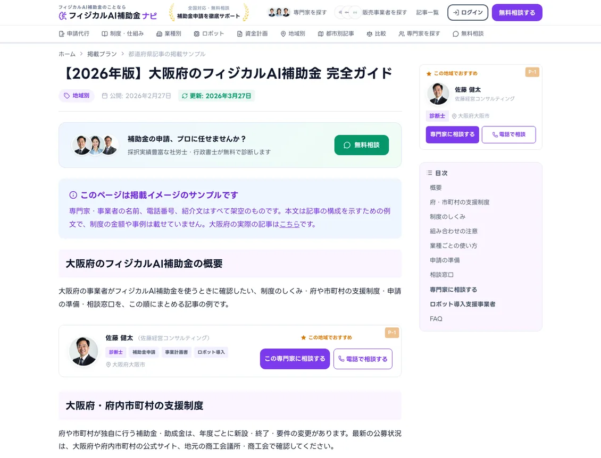The image size is (601, 458).
Task: Click the 申請代行 document icon in nav
Action: coord(62,33)
